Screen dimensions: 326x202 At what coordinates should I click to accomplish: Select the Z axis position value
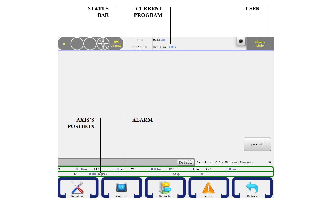pos(79,169)
